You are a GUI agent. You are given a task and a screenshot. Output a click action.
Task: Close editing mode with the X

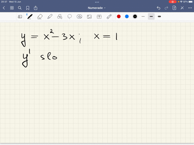point(182,8)
